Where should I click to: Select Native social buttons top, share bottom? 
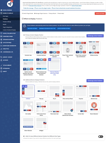pyautogui.click(x=28, y=64)
